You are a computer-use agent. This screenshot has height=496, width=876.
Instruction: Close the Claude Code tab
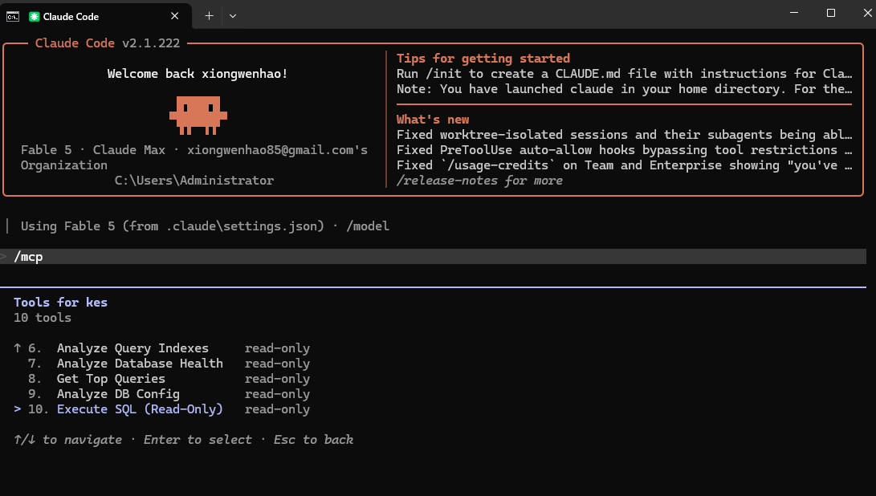click(174, 16)
